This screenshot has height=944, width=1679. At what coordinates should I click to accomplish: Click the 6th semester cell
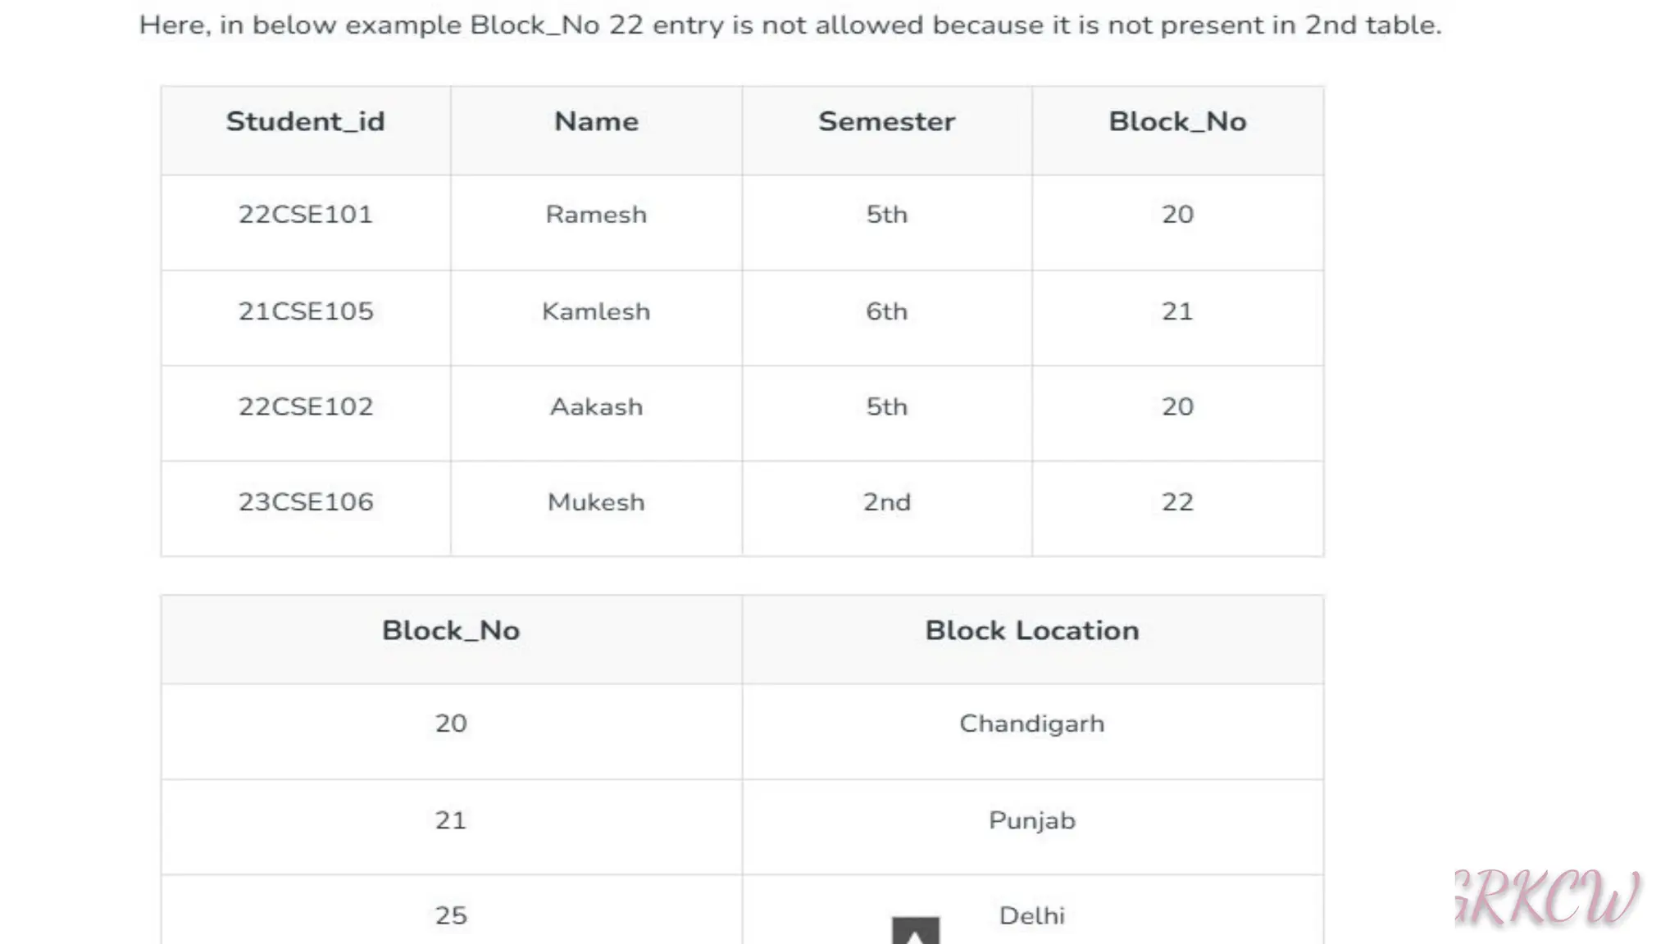(886, 311)
